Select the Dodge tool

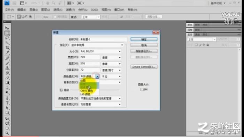coord(7,92)
